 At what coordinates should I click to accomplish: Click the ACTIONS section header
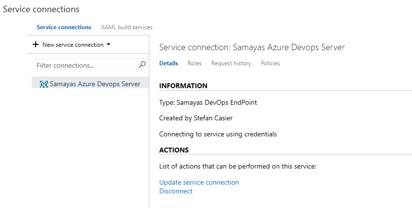(174, 150)
